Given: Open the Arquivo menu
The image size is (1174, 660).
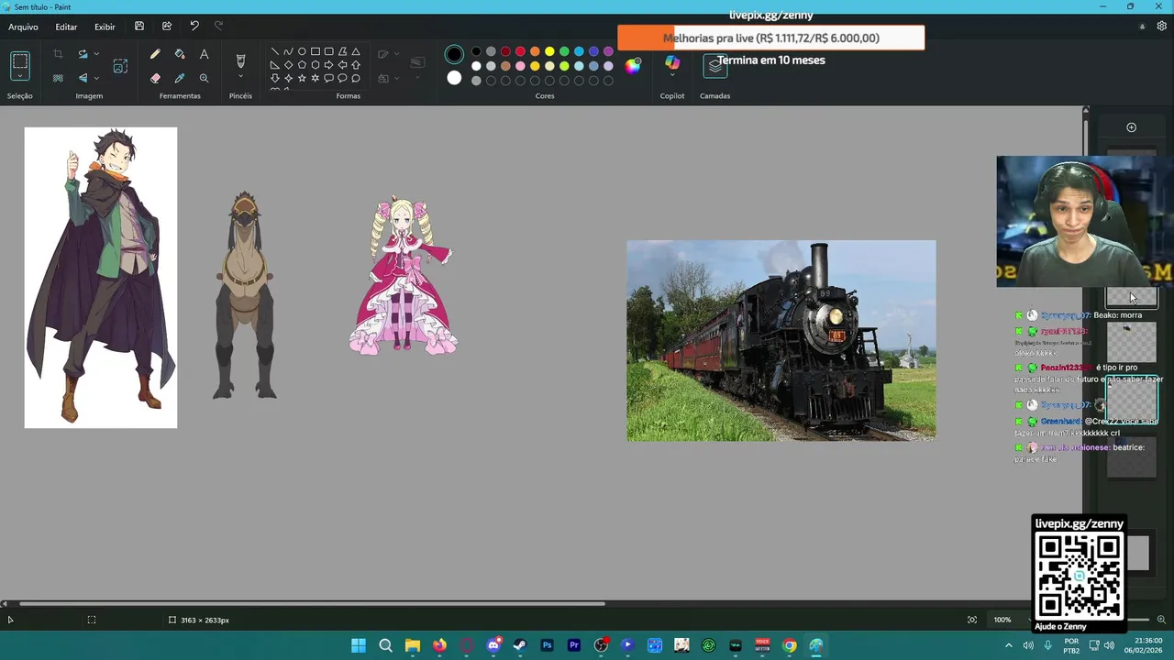Looking at the screenshot, I should coord(23,27).
